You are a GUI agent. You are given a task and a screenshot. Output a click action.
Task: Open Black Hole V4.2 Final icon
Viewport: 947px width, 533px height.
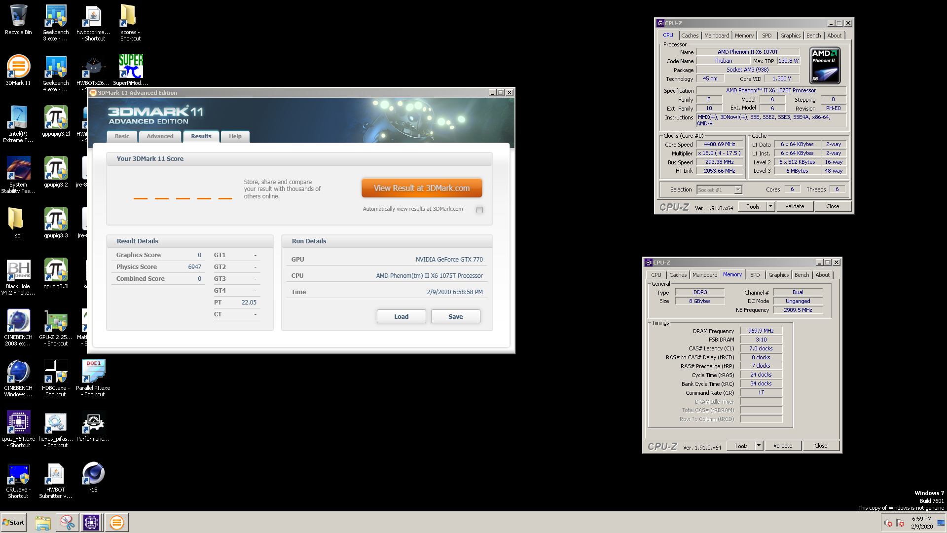pyautogui.click(x=18, y=277)
